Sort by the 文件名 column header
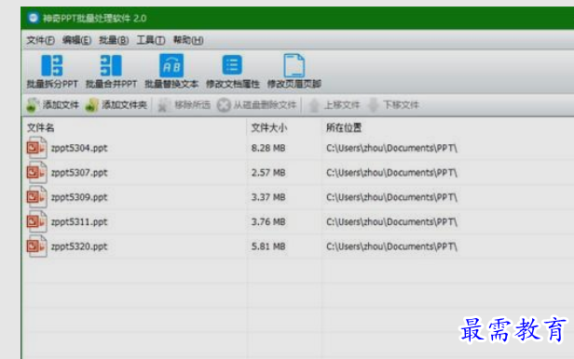Screen dimensions: 574x359 pos(41,127)
